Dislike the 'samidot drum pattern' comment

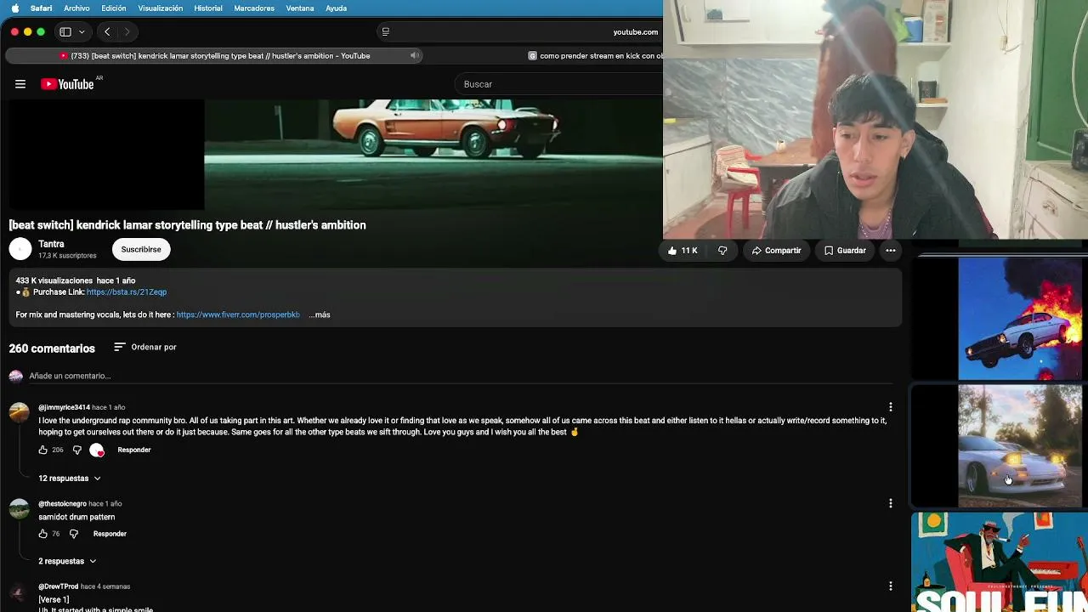[74, 534]
